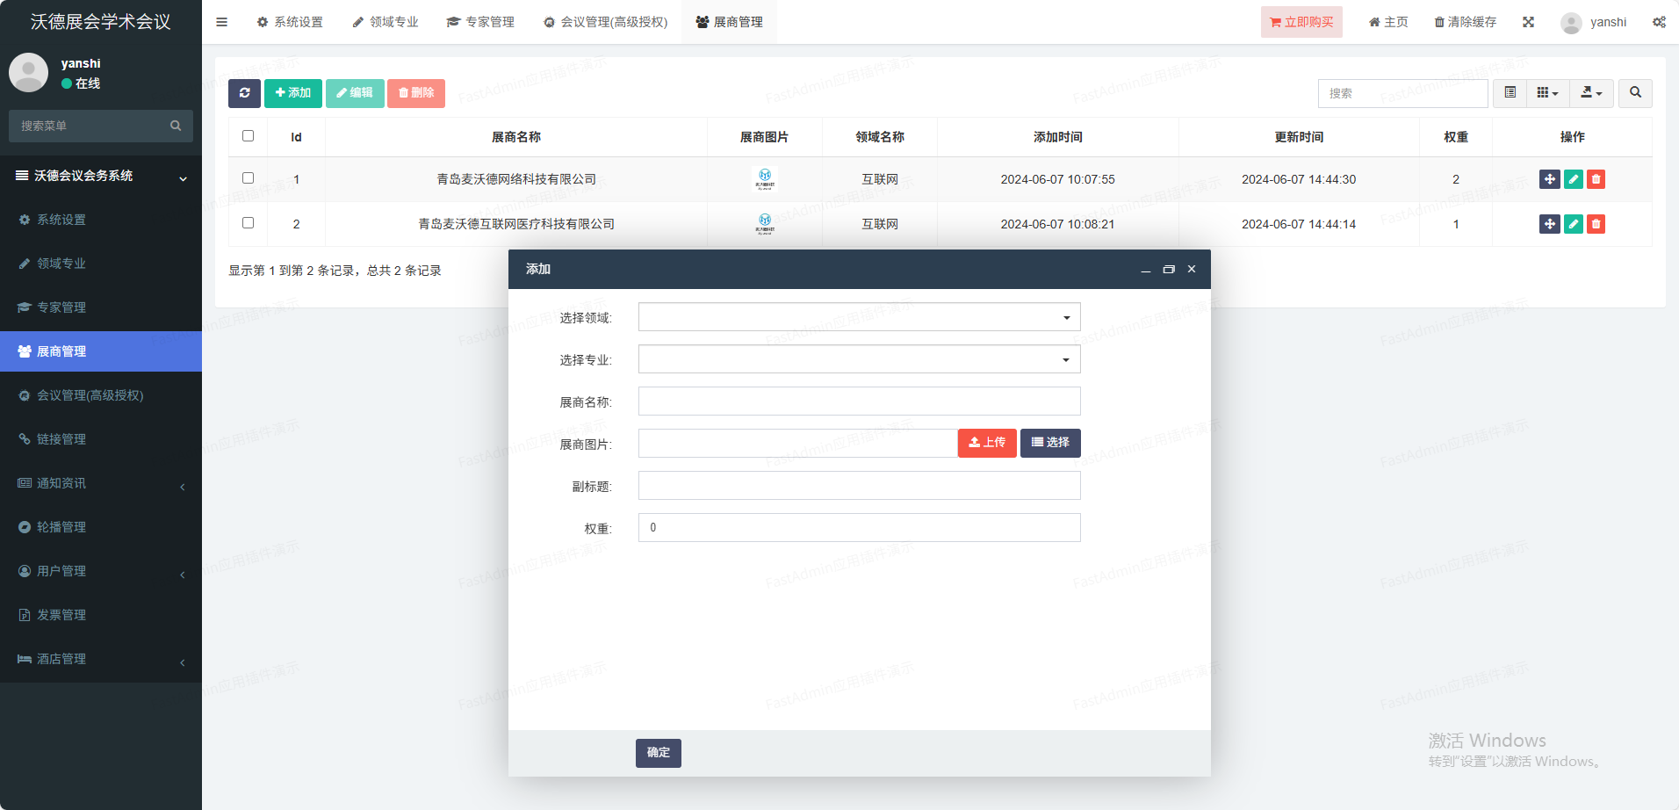Image resolution: width=1679 pixels, height=810 pixels.
Task: Click the red 上传 upload button
Action: (x=986, y=443)
